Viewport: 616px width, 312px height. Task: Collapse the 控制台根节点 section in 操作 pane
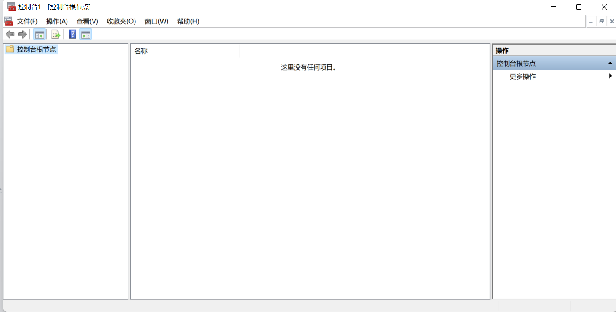pos(610,63)
